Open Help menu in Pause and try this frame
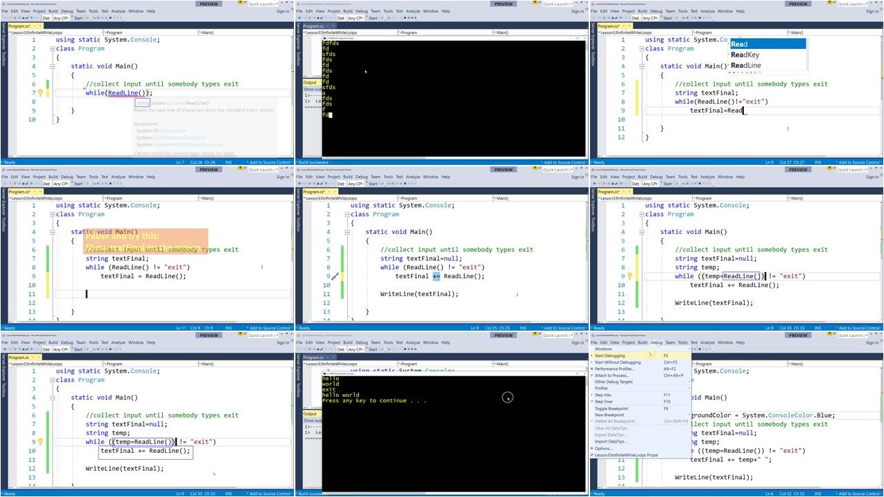The width and height of the screenshot is (884, 497). click(150, 177)
